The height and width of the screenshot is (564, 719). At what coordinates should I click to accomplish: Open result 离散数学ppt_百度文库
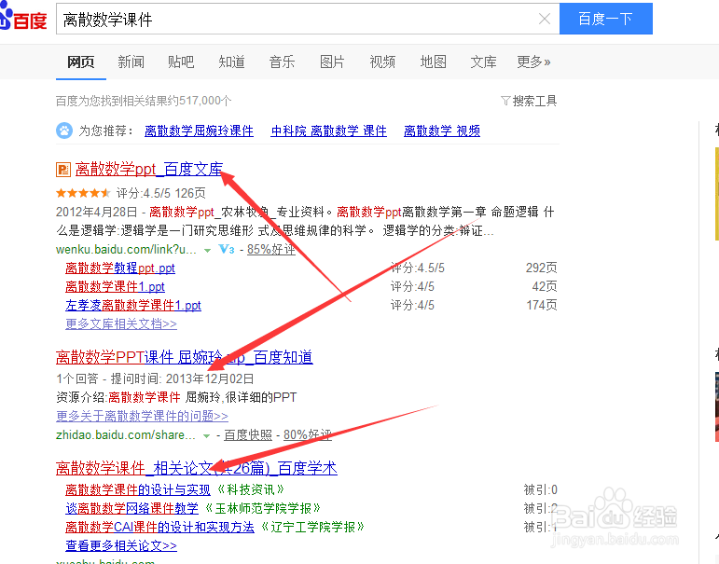tap(149, 170)
